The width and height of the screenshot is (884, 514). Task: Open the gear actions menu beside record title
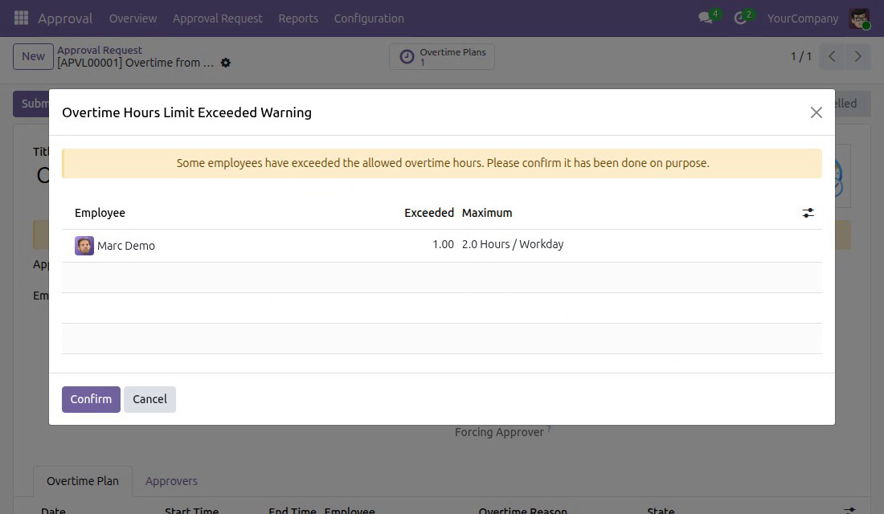point(226,63)
